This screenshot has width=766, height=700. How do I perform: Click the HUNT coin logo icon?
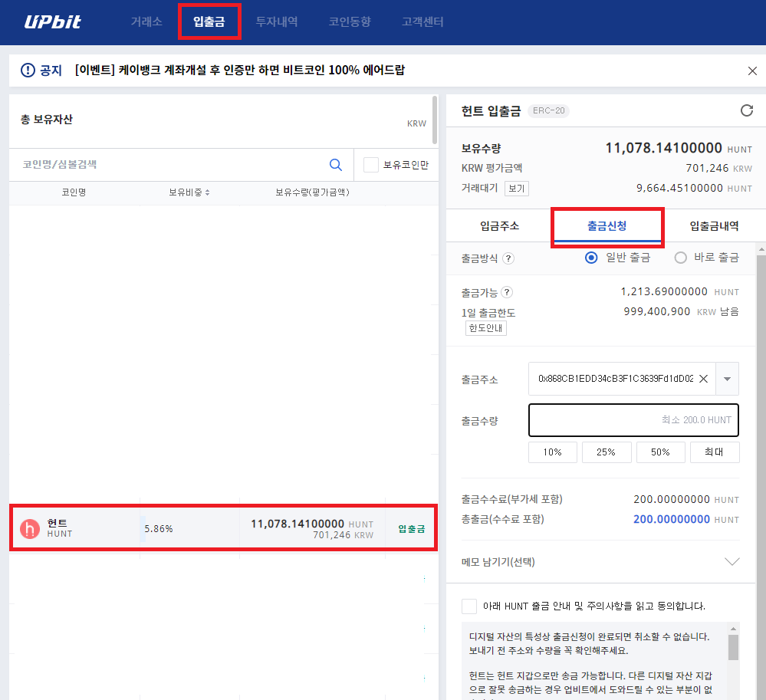click(x=30, y=528)
